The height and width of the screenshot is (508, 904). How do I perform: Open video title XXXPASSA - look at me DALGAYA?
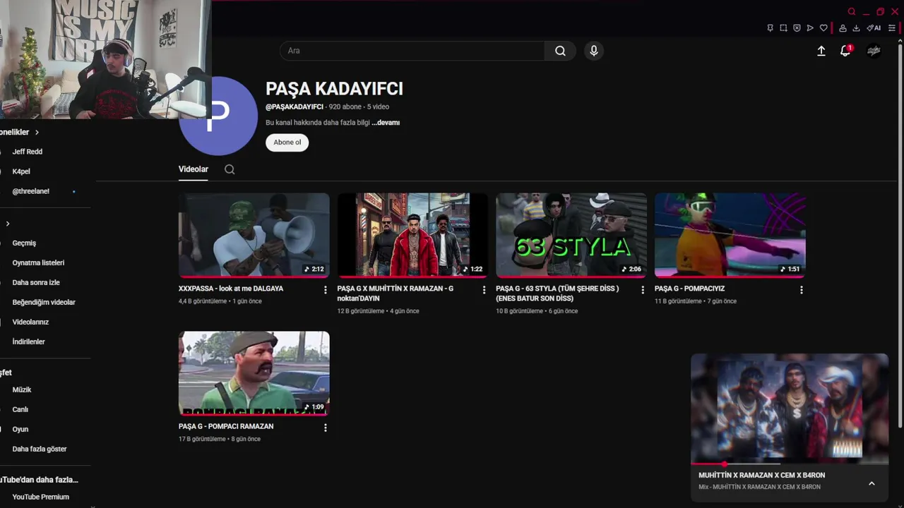click(x=231, y=289)
